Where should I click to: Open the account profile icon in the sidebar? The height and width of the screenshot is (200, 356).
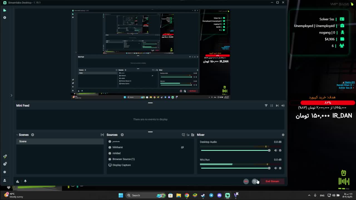(x=4, y=180)
